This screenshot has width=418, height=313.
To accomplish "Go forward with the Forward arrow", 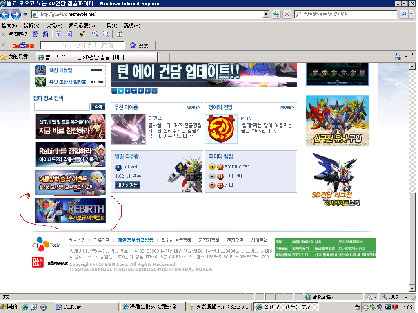I will click(x=16, y=14).
